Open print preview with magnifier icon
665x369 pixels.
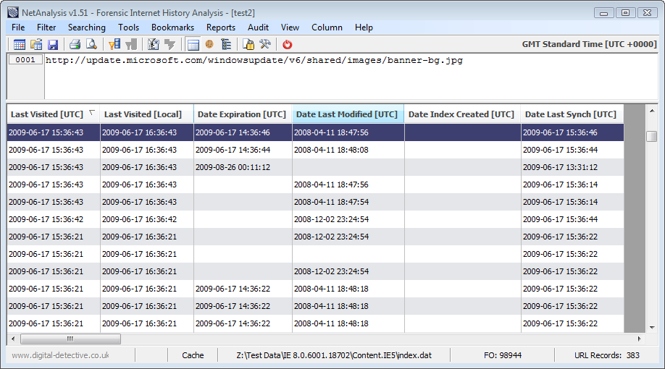point(91,44)
